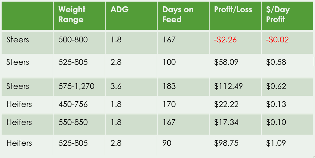Click the Weight Range column header
The width and height of the screenshot is (315, 158).
pos(72,15)
